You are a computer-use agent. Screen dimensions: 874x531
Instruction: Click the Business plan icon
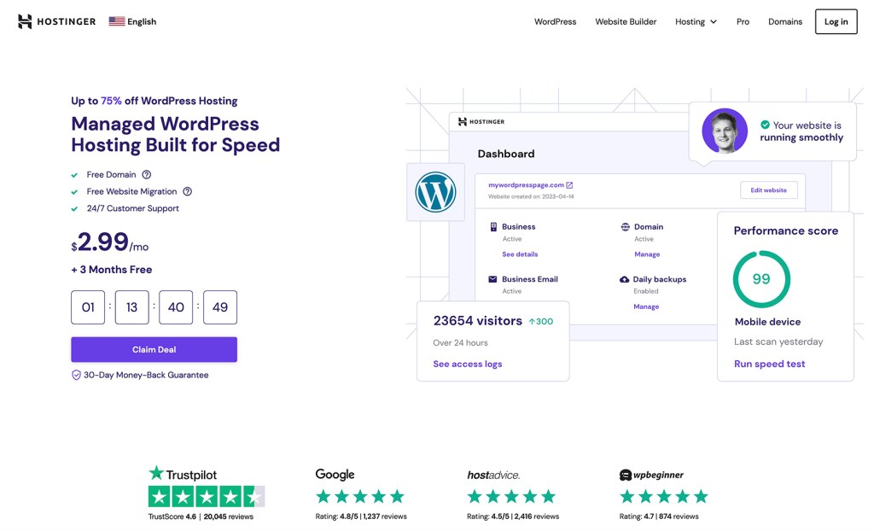click(x=493, y=227)
